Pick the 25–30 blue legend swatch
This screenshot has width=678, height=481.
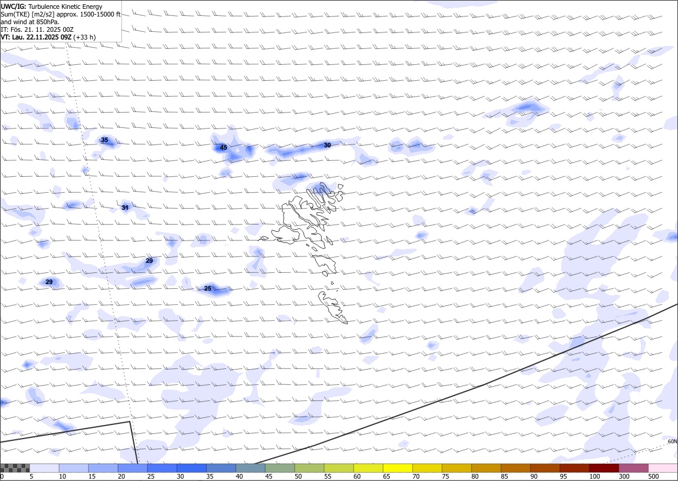coord(162,468)
